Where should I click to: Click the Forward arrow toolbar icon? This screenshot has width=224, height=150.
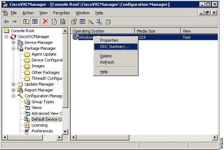click(x=15, y=22)
